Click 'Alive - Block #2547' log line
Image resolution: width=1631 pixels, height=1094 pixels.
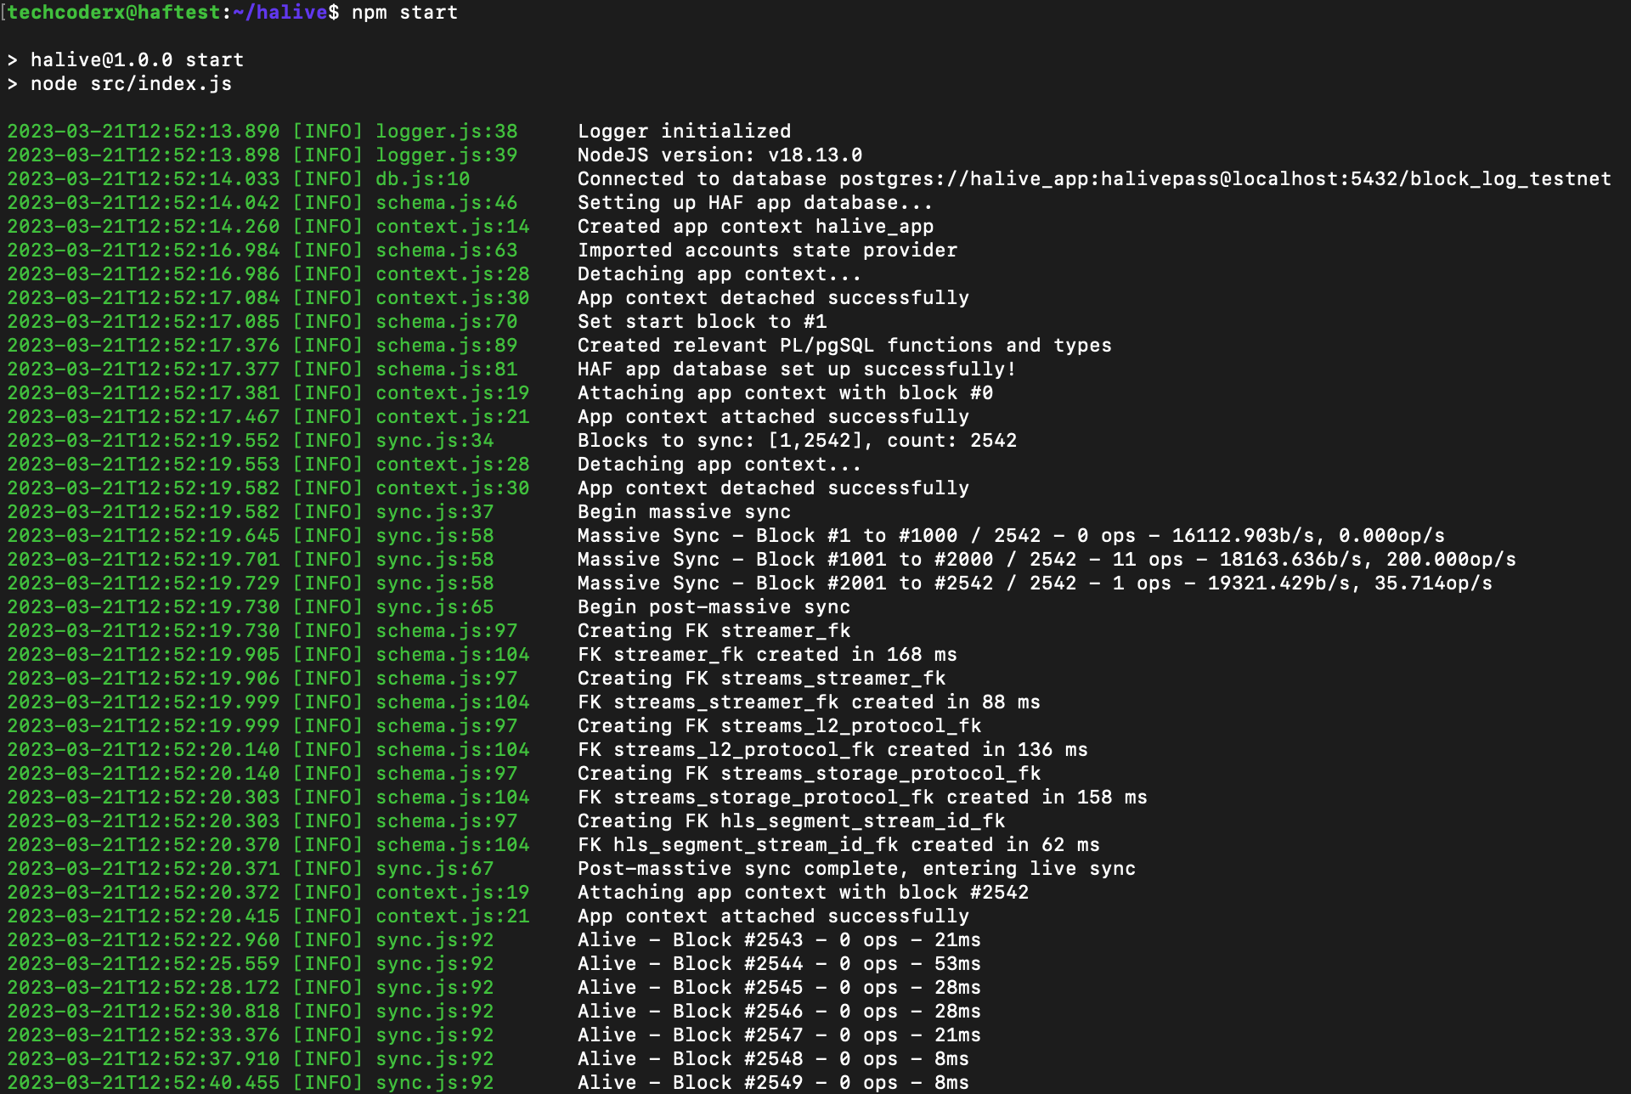(780, 1035)
